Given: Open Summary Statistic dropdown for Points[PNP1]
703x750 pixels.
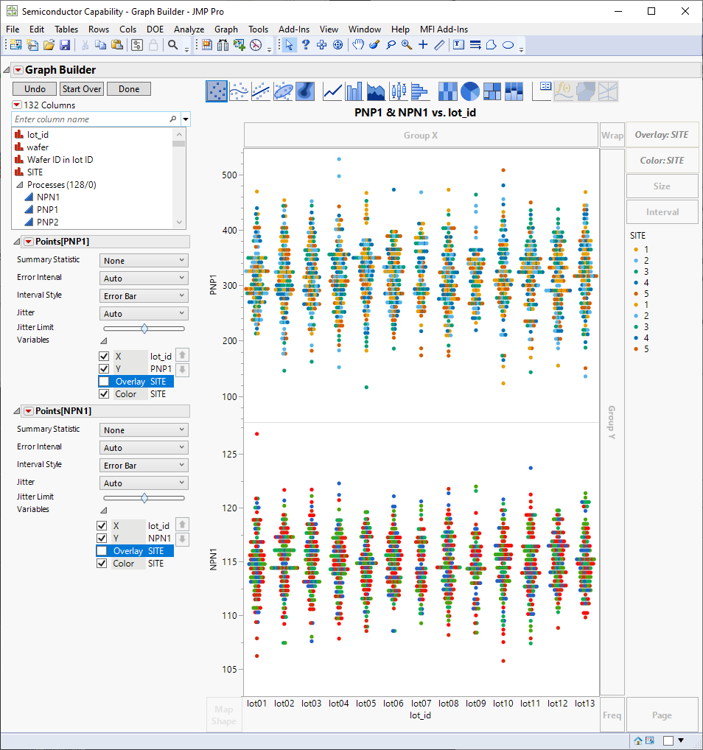Looking at the screenshot, I should click(x=144, y=261).
